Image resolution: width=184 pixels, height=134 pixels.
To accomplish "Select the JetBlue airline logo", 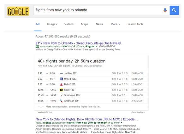I will pyautogui.click(x=61, y=73).
